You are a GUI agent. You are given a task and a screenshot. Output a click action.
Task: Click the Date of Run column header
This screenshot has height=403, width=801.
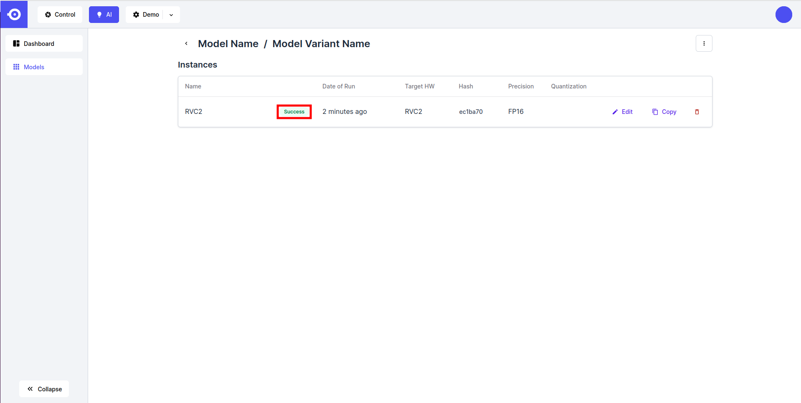(338, 86)
